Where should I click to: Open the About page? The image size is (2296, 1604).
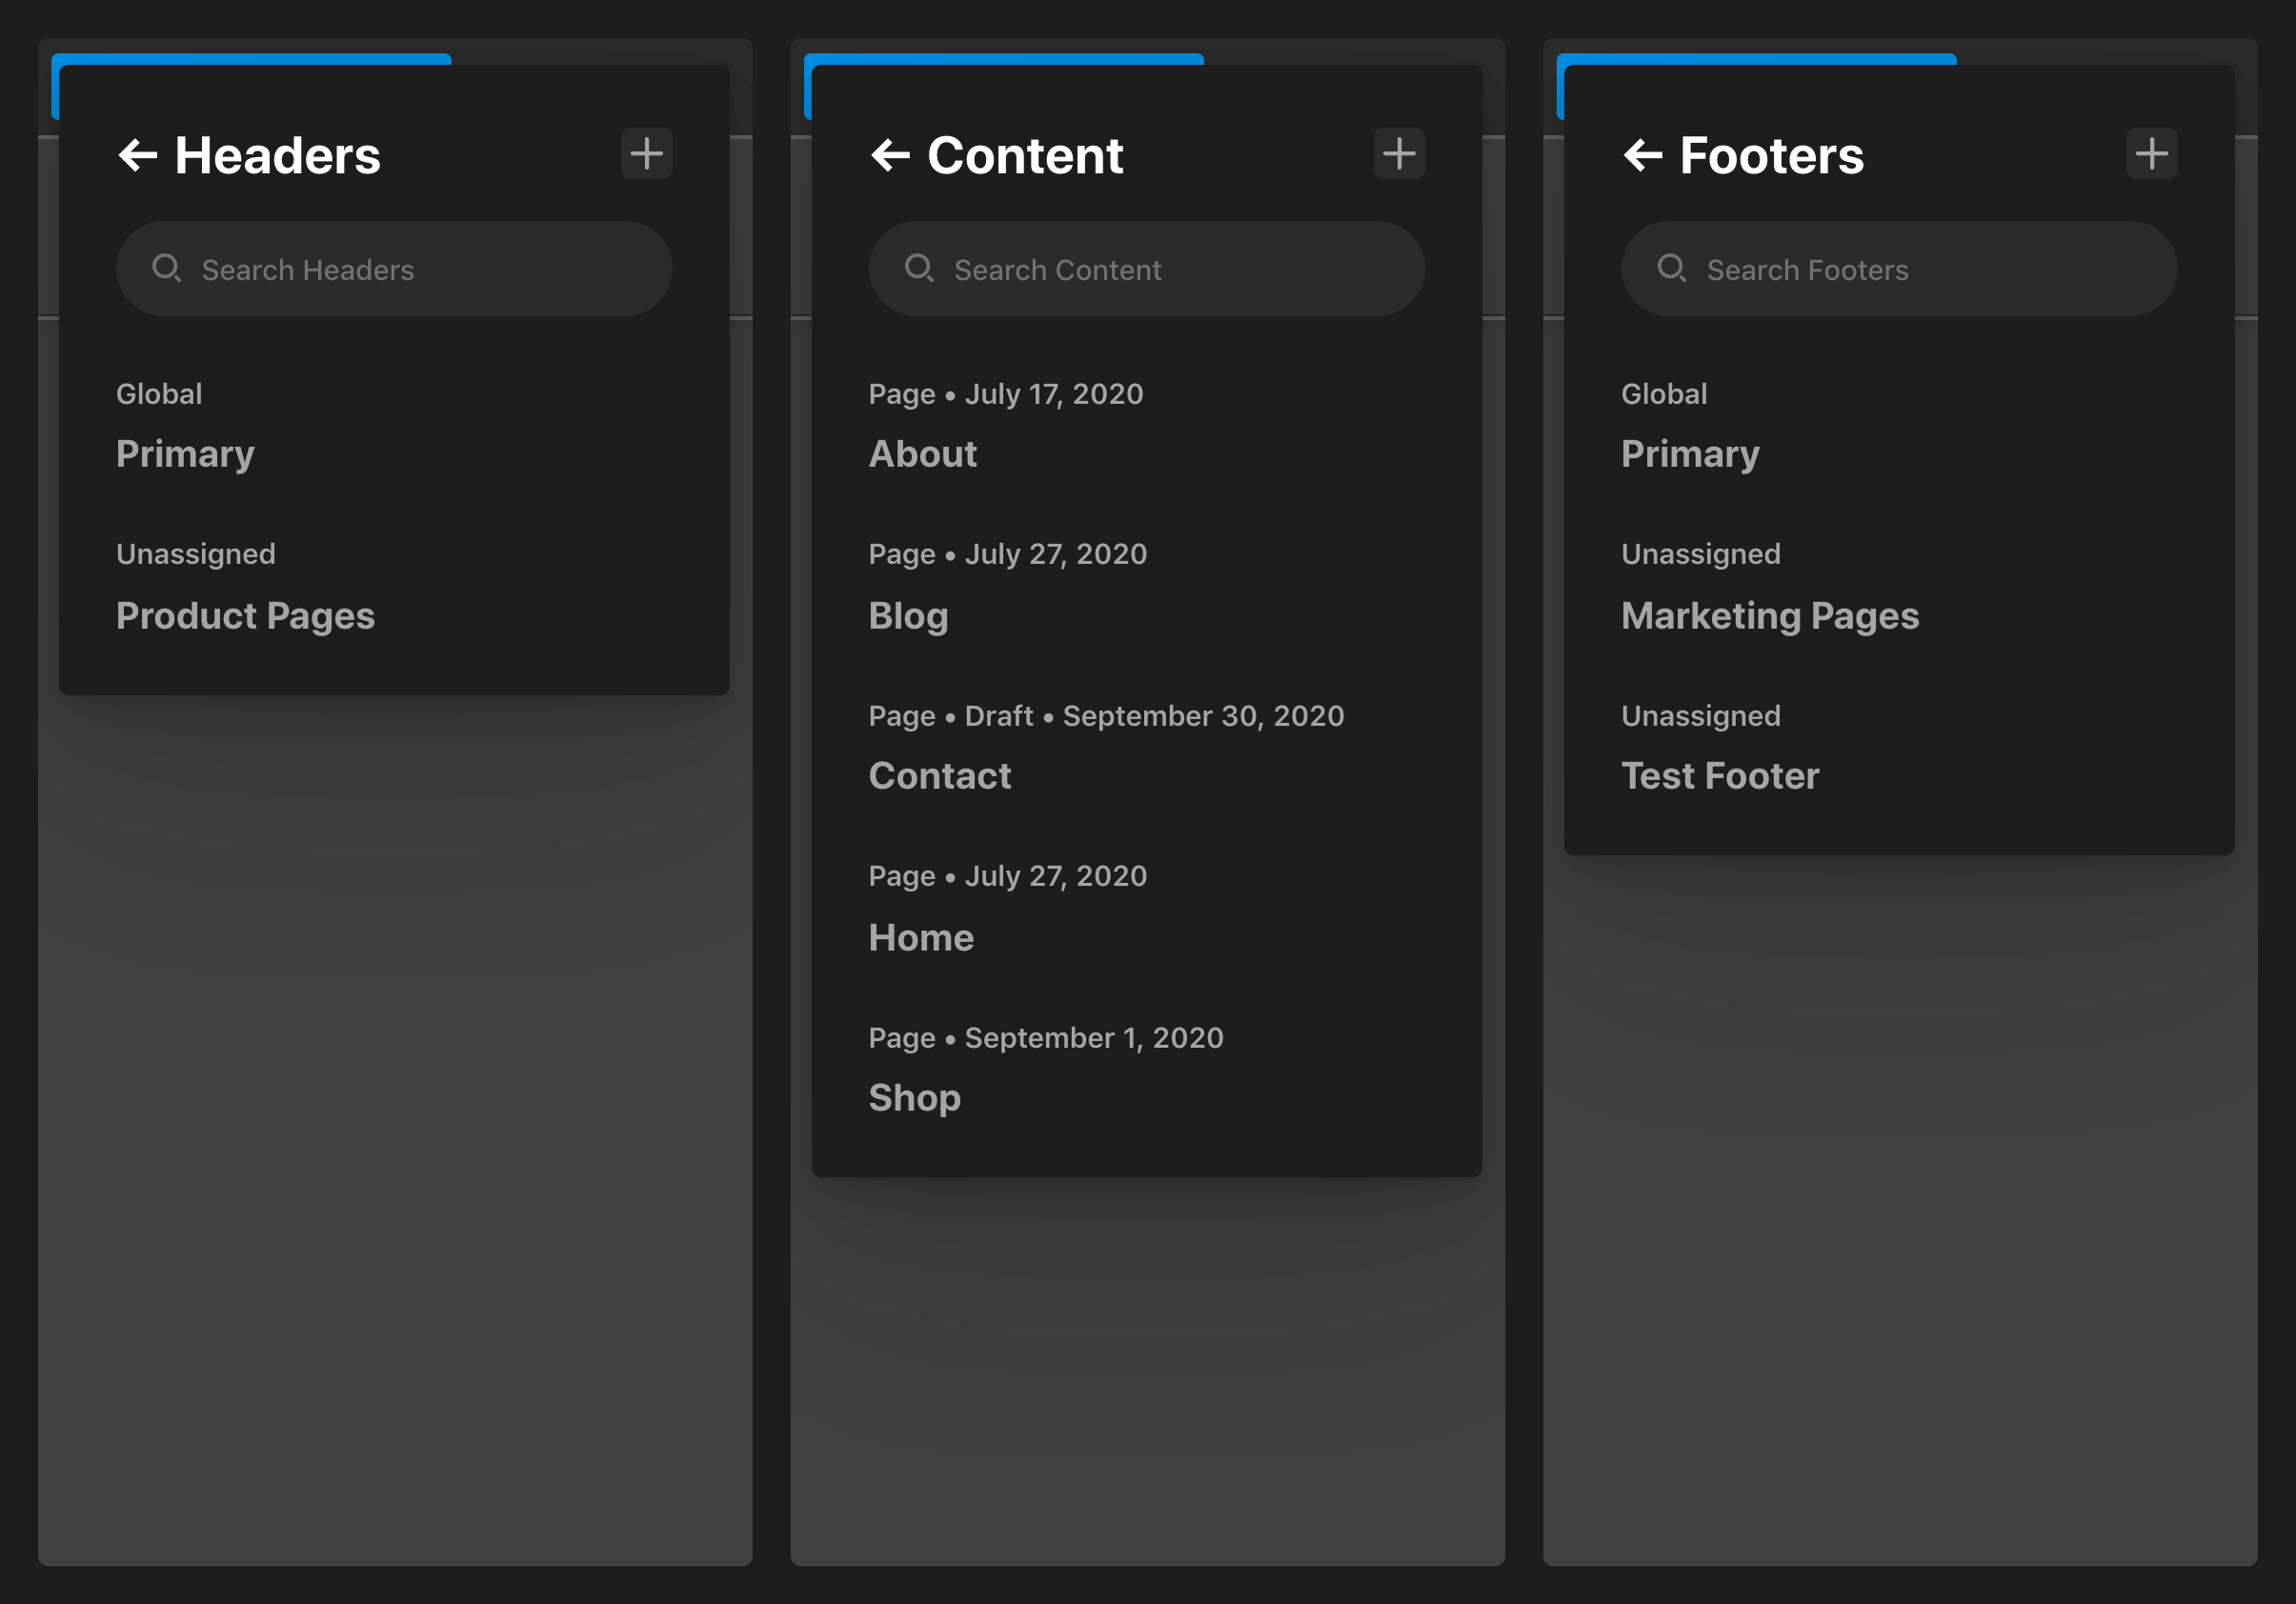coord(922,454)
